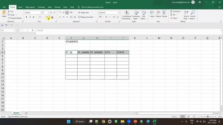Click the Paste clipboard icon
The width and height of the screenshot is (223, 125).
(4, 13)
